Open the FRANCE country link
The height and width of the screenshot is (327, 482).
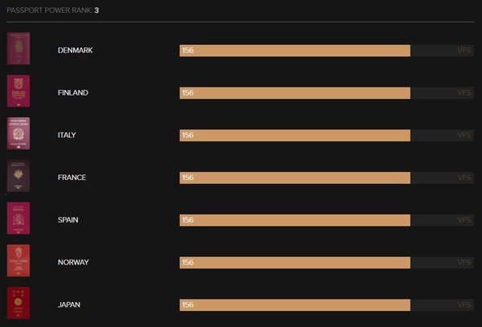(x=72, y=178)
